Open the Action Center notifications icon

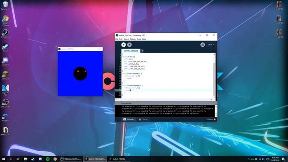[x=283, y=159]
